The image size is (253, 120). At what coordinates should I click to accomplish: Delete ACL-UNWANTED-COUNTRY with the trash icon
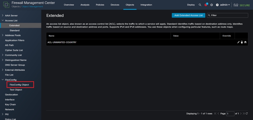tap(242, 42)
